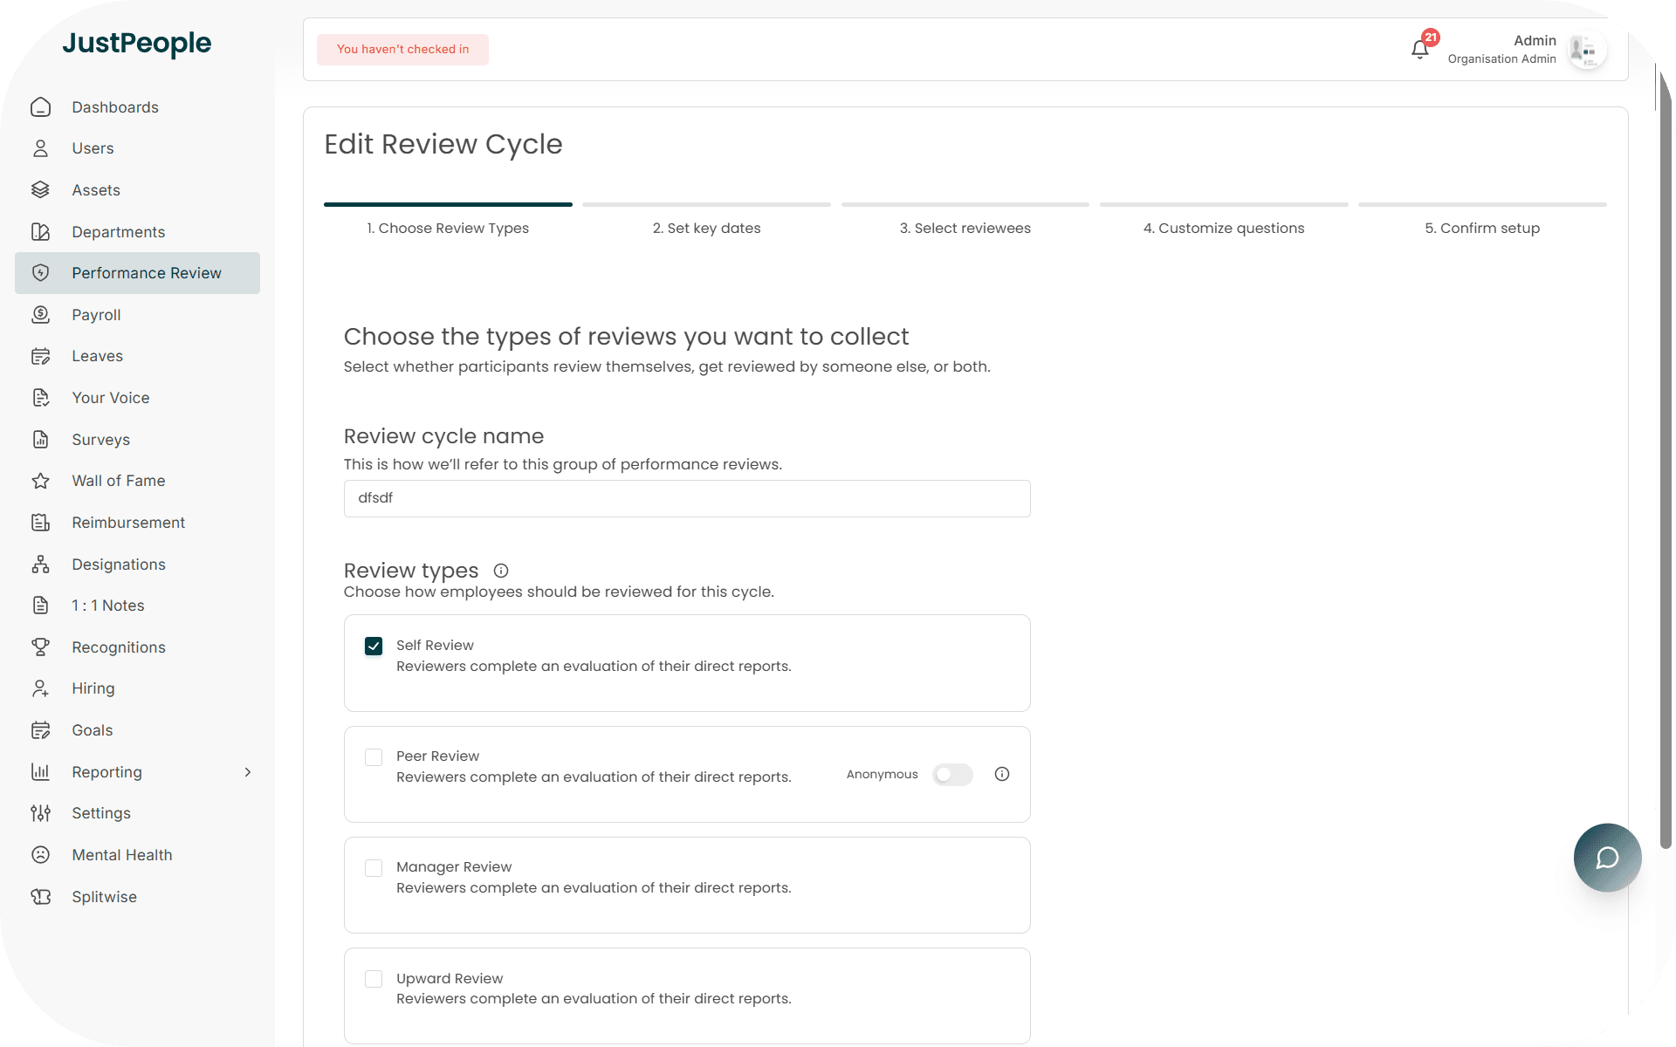
Task: Click the Recognitions trophy icon
Action: (x=41, y=647)
